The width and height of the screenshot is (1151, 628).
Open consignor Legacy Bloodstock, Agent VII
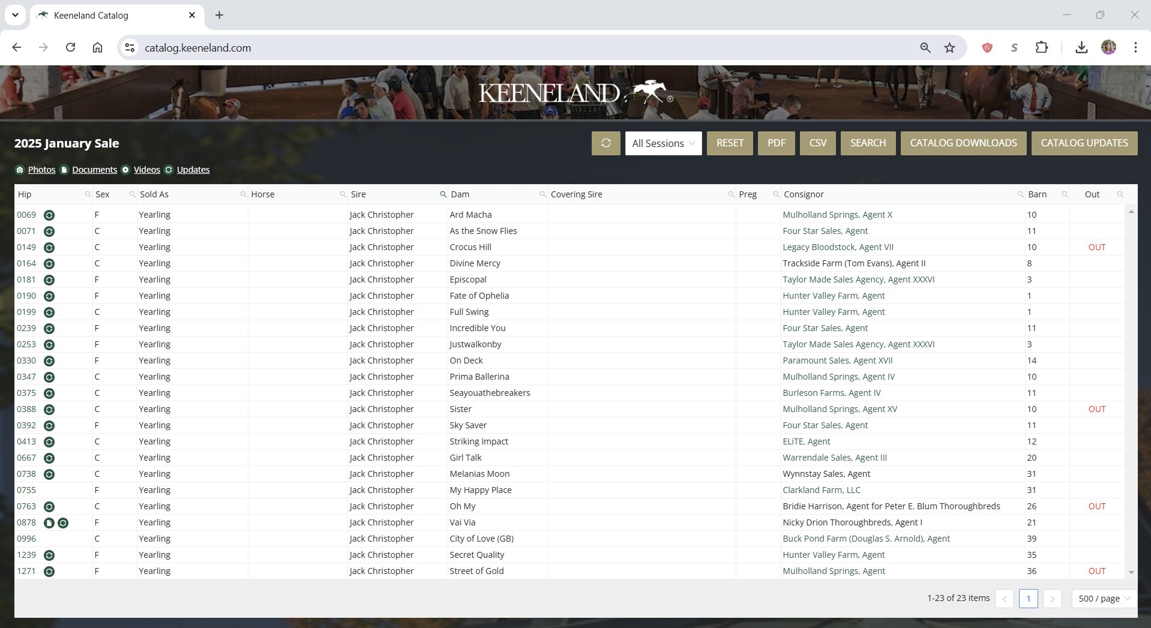[x=838, y=247]
